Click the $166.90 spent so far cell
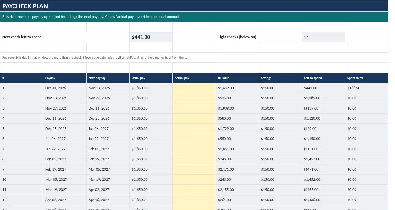 tap(367, 88)
